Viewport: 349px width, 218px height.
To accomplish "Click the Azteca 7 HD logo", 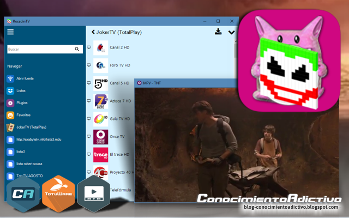I will (100, 101).
